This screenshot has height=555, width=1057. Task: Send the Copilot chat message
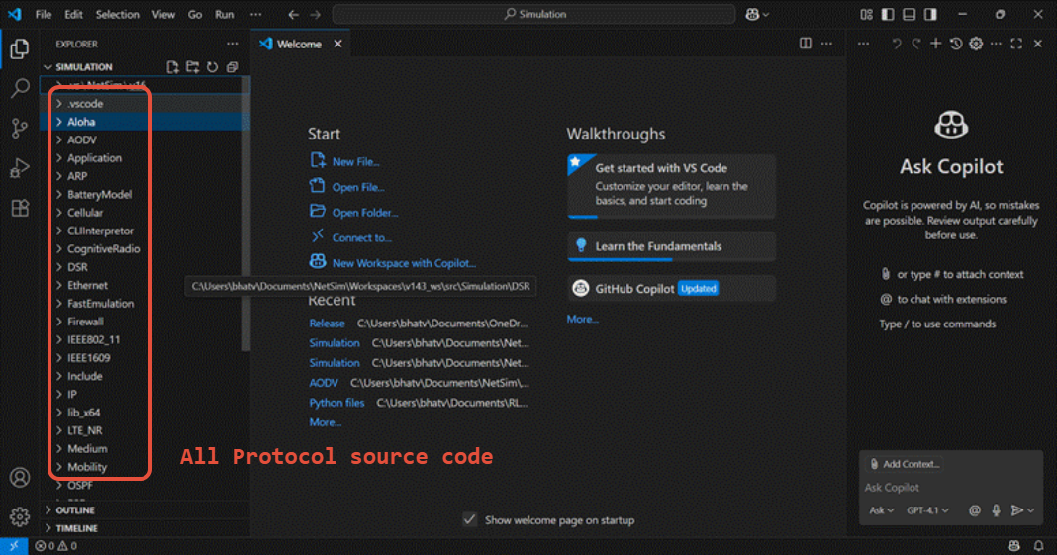[1017, 510]
